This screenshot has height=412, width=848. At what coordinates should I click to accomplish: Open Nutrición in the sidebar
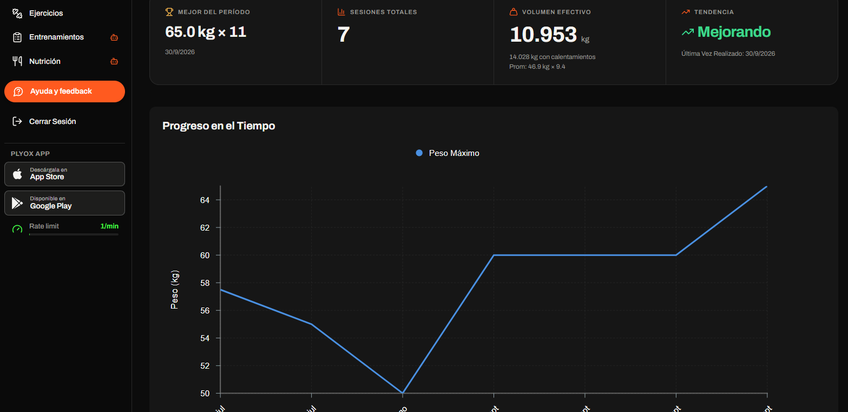pos(64,61)
